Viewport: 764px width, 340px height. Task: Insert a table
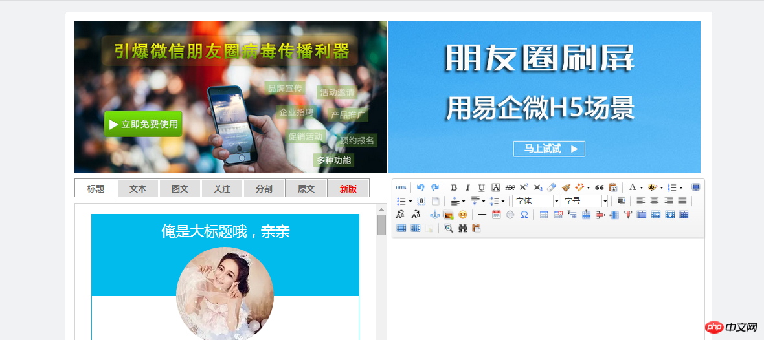coord(544,215)
